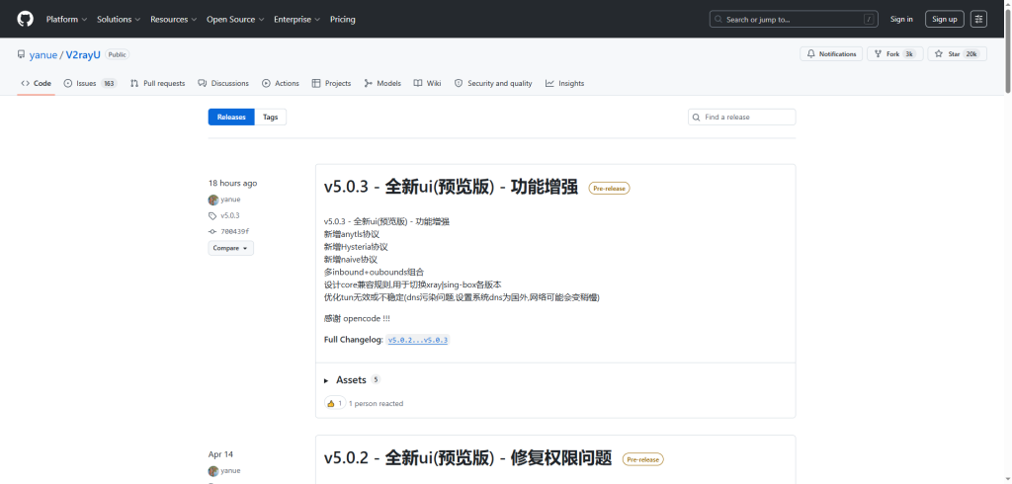
Task: Open the Issues tab
Action: click(x=90, y=83)
